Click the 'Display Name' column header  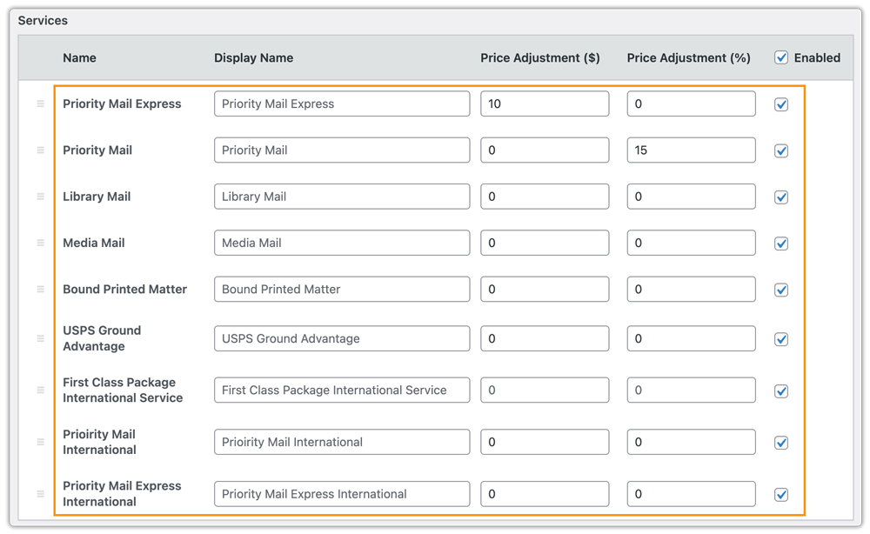pos(253,57)
